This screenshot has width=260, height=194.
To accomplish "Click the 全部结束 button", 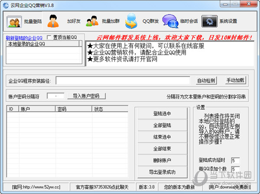I will 162,149.
